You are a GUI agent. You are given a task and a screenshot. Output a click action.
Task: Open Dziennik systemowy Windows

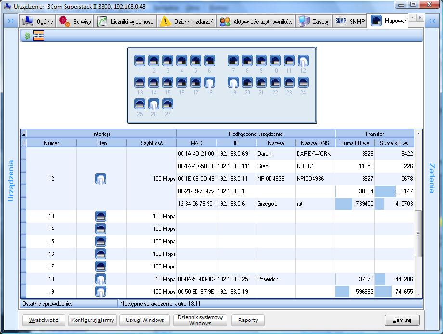pyautogui.click(x=200, y=320)
